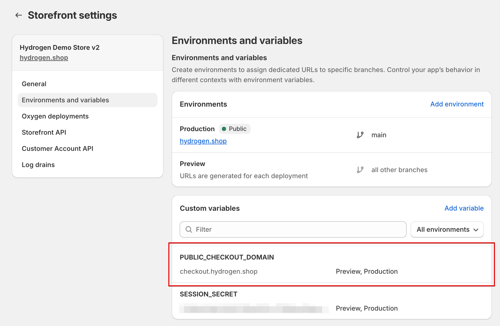Screen dimensions: 500x326
Task: Open the All environments dropdown
Action: [447, 229]
